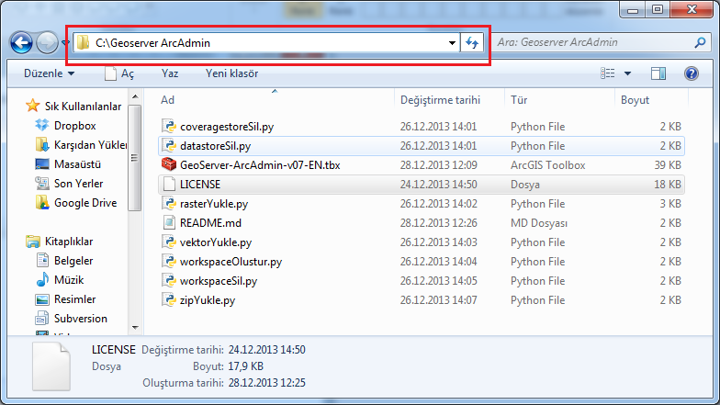Image resolution: width=720 pixels, height=405 pixels.
Task: Click the Masaüstü desktop icon
Action: [x=42, y=163]
